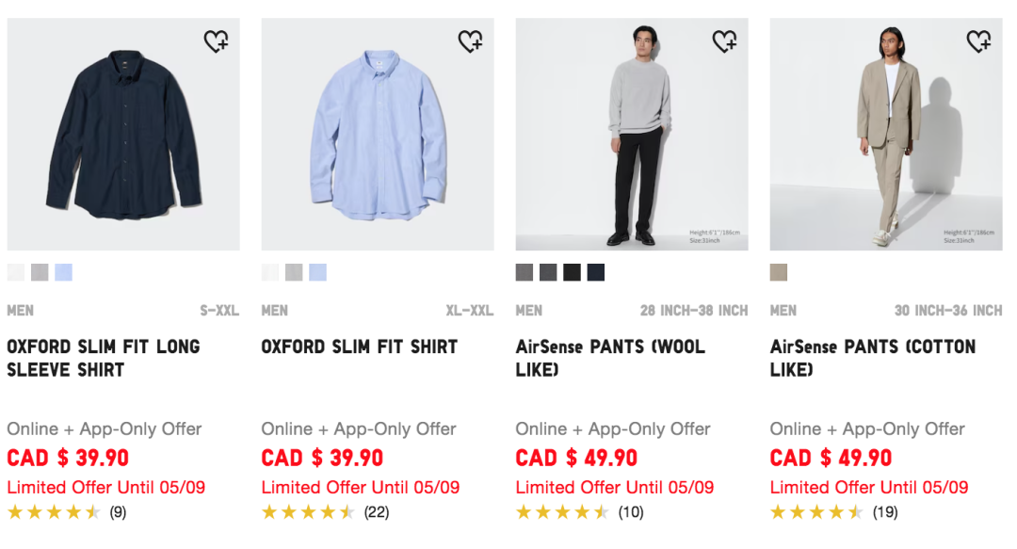
Task: View beige suit model photo for Cotton Like pants
Action: tap(886, 135)
